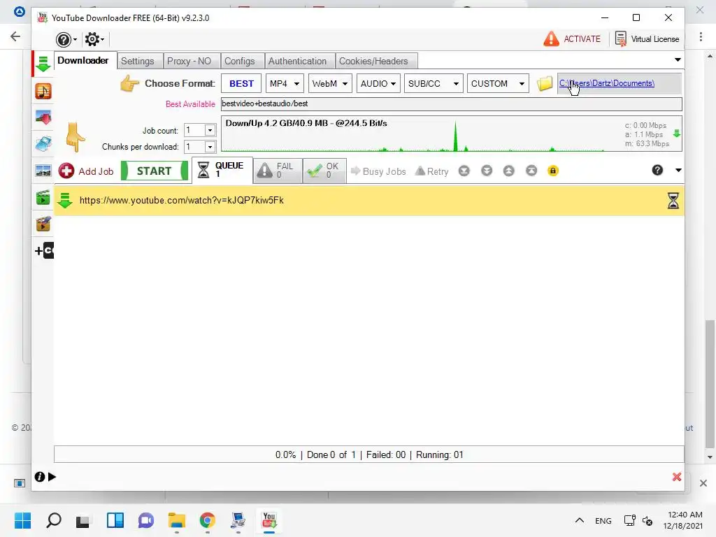The width and height of the screenshot is (716, 537).
Task: Expand the arrow at right of jobs toolbar
Action: [678, 171]
